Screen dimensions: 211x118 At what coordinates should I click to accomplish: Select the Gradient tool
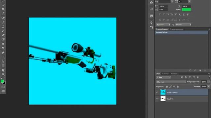[3, 39]
